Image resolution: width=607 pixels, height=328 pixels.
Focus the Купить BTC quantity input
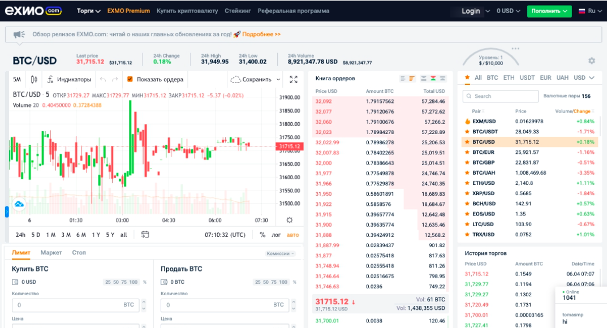click(75, 305)
